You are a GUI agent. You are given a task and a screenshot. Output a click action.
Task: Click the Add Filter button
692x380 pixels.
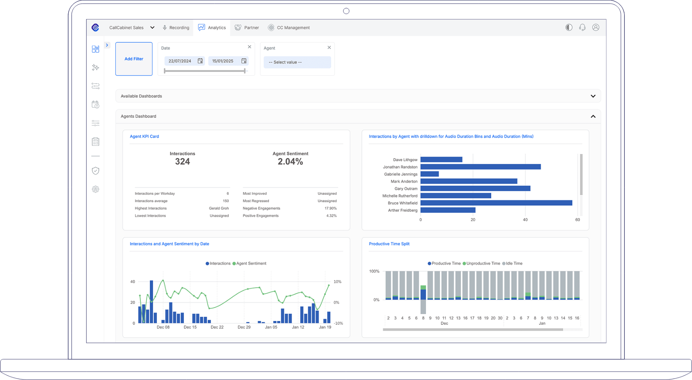coord(134,59)
